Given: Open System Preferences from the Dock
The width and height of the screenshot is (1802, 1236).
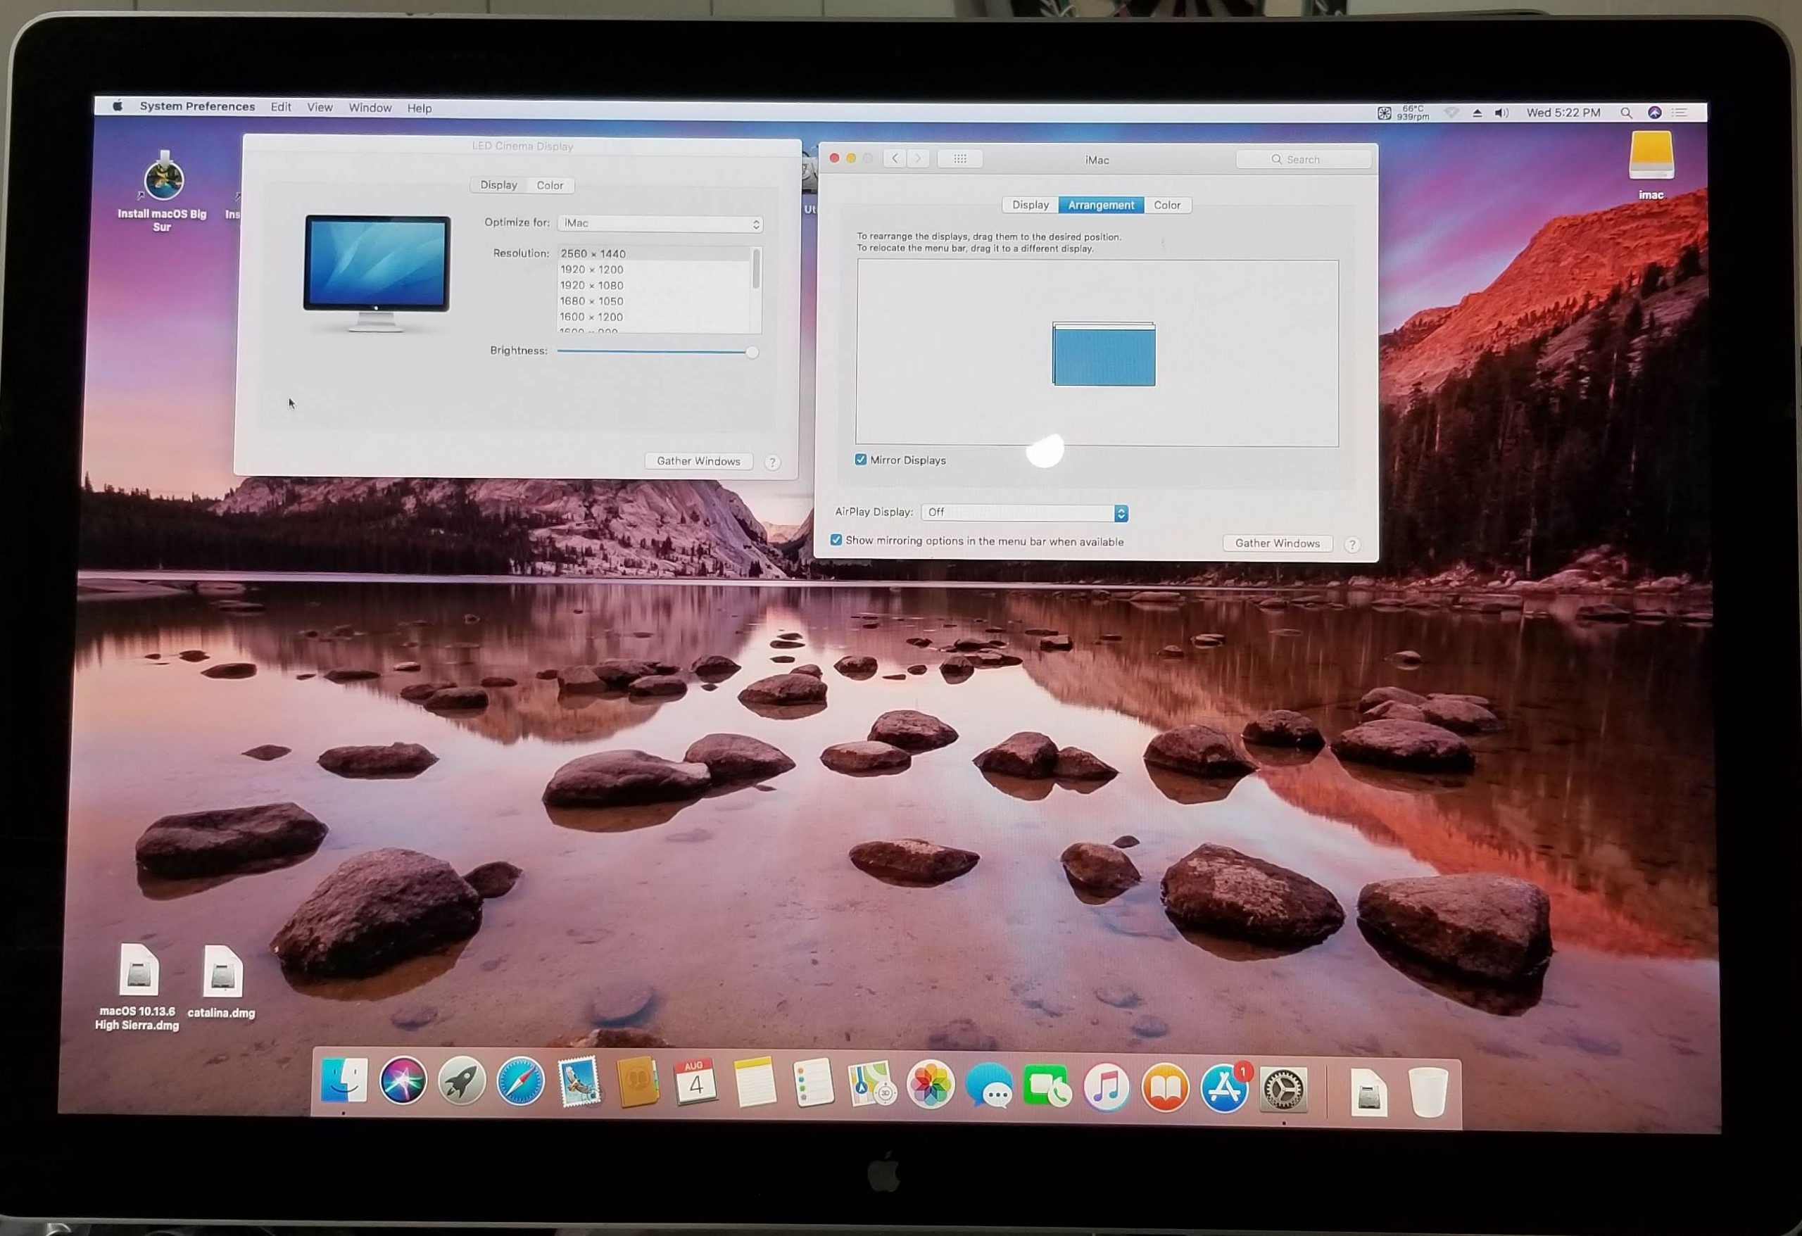Looking at the screenshot, I should coord(1283,1088).
